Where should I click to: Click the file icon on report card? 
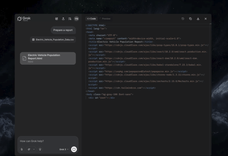(x=24, y=58)
